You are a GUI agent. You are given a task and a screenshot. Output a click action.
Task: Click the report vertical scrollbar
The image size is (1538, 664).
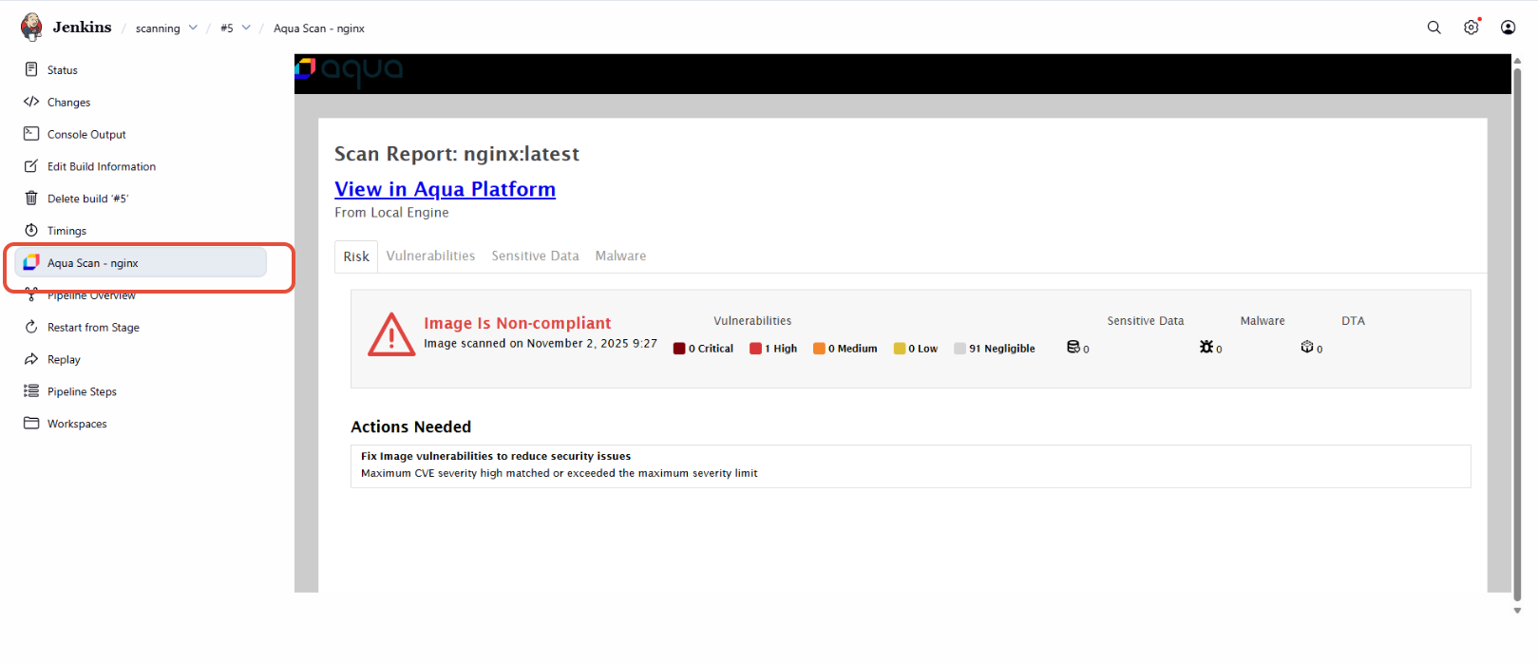(x=1517, y=334)
